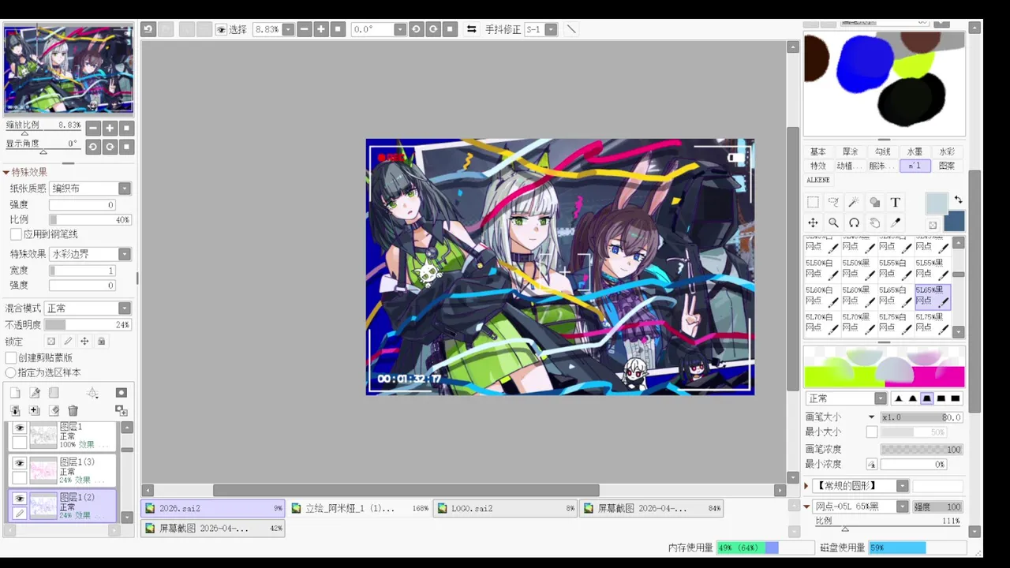Rotate view counterclockwise in top toolbar
This screenshot has width=1010, height=568.
tap(416, 29)
